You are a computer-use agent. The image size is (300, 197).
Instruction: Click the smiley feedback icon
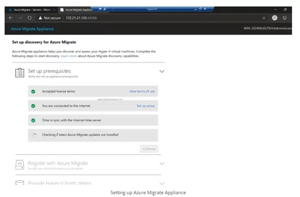pos(285,18)
